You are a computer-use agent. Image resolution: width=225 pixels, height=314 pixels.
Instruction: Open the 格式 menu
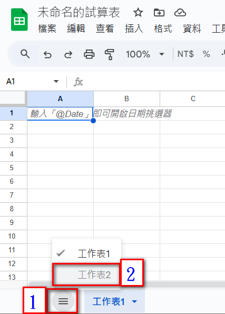163,28
